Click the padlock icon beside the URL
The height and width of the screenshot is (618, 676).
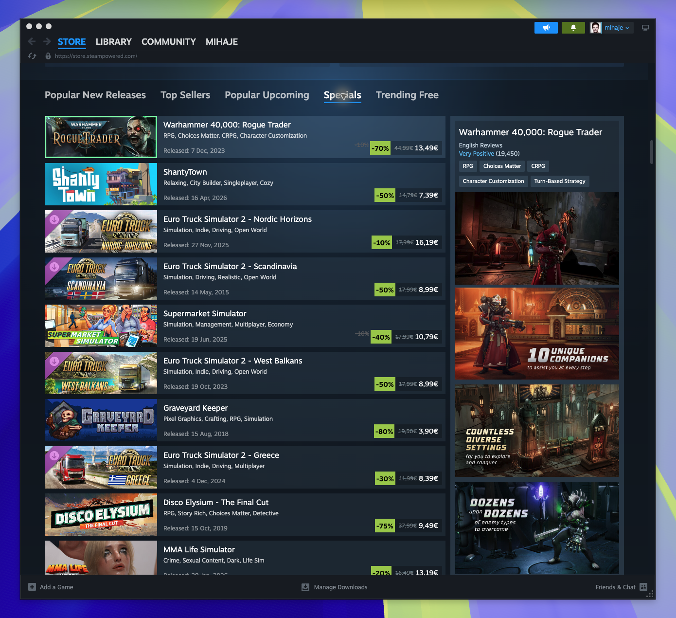coord(48,56)
